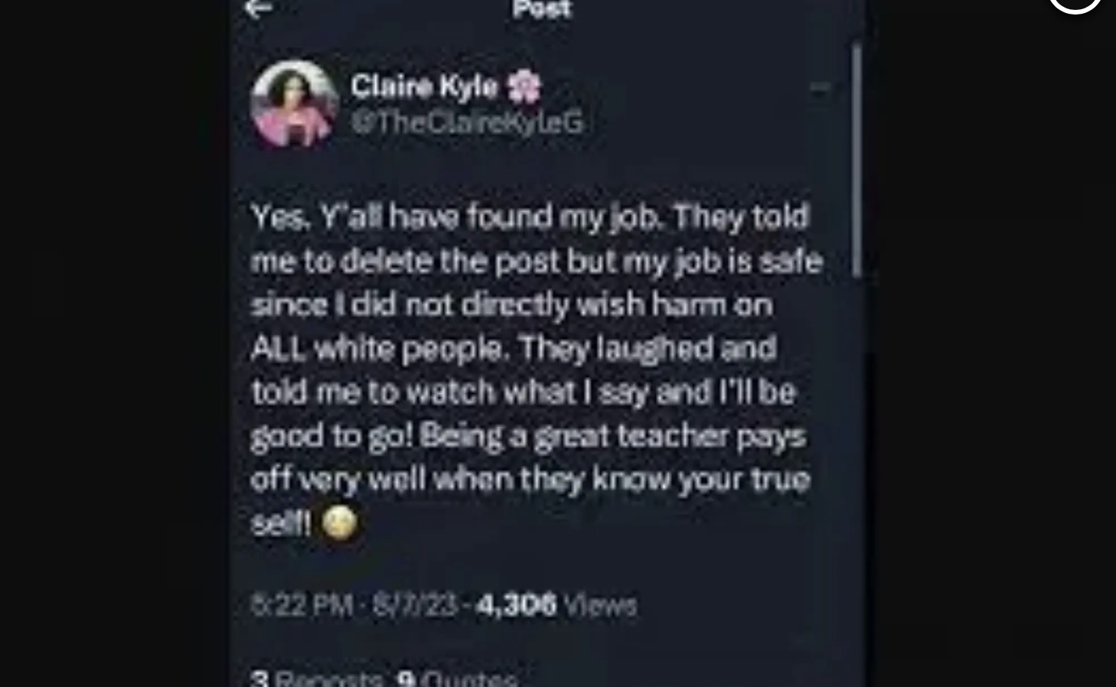Click the 'good to go! Being a great teacher' line

click(528, 436)
